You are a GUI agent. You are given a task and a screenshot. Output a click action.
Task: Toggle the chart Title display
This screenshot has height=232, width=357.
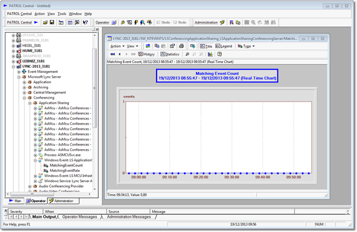[x=205, y=46]
